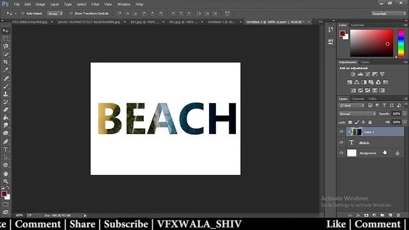Image resolution: width=409 pixels, height=230 pixels.
Task: Filter layers by type layers icon
Action: tap(384, 105)
